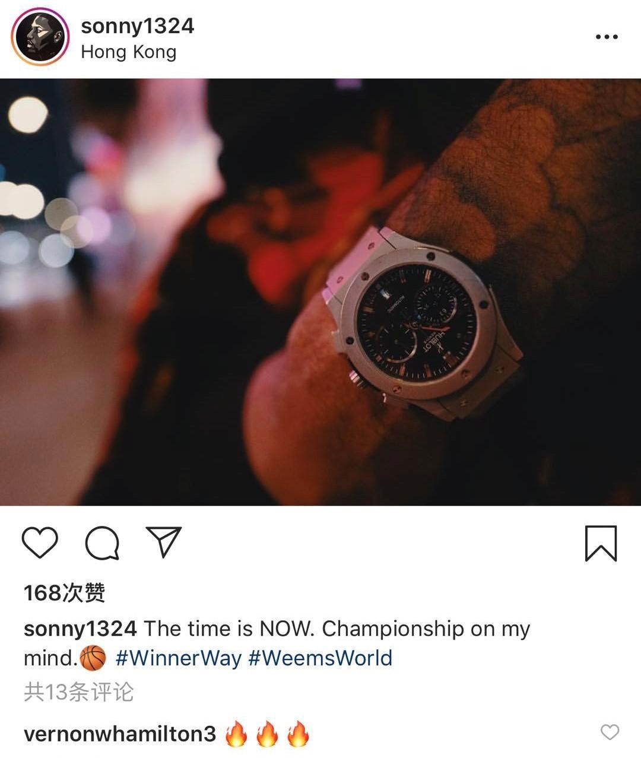This screenshot has width=641, height=758.
Task: Like vernonwhamilton3's comment with small heart
Action: [610, 732]
